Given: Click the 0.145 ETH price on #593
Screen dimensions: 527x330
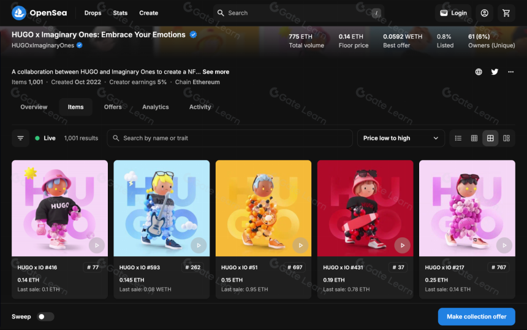Looking at the screenshot, I should [x=132, y=280].
